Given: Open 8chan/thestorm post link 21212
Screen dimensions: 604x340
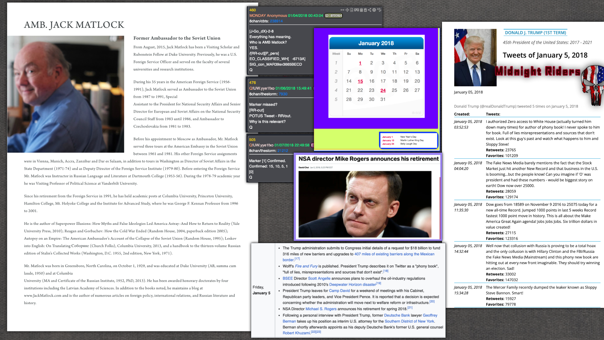Looking at the screenshot, I should tap(282, 151).
